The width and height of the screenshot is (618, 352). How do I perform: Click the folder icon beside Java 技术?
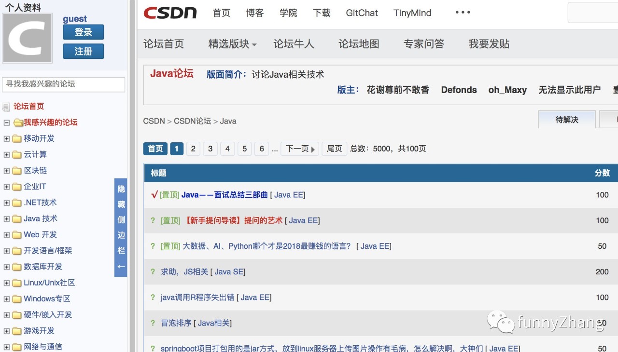(17, 219)
